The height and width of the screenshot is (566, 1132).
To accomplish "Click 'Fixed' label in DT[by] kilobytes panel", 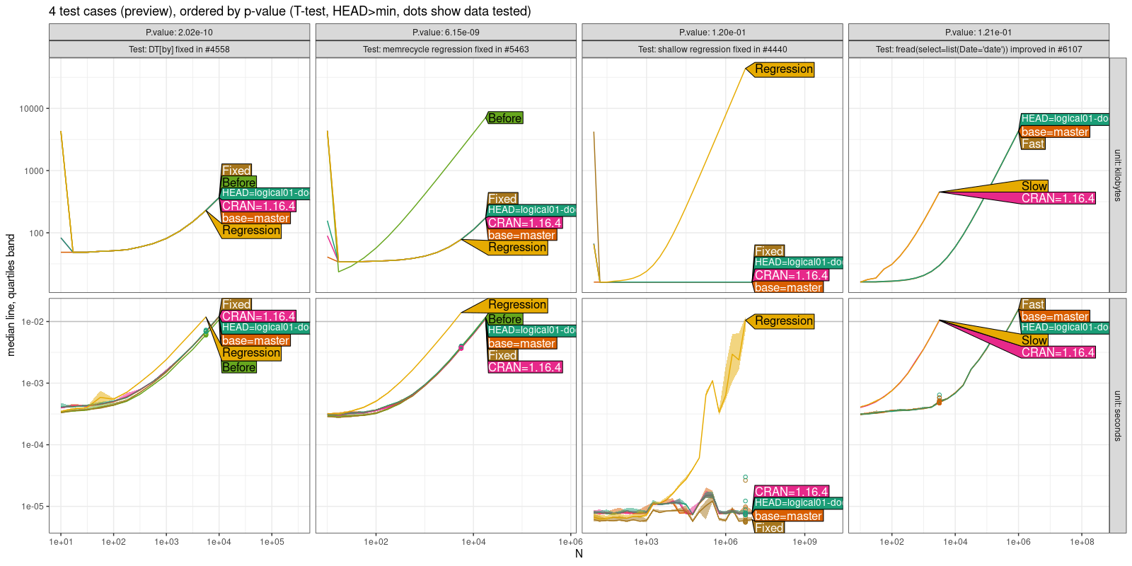I will tap(236, 171).
